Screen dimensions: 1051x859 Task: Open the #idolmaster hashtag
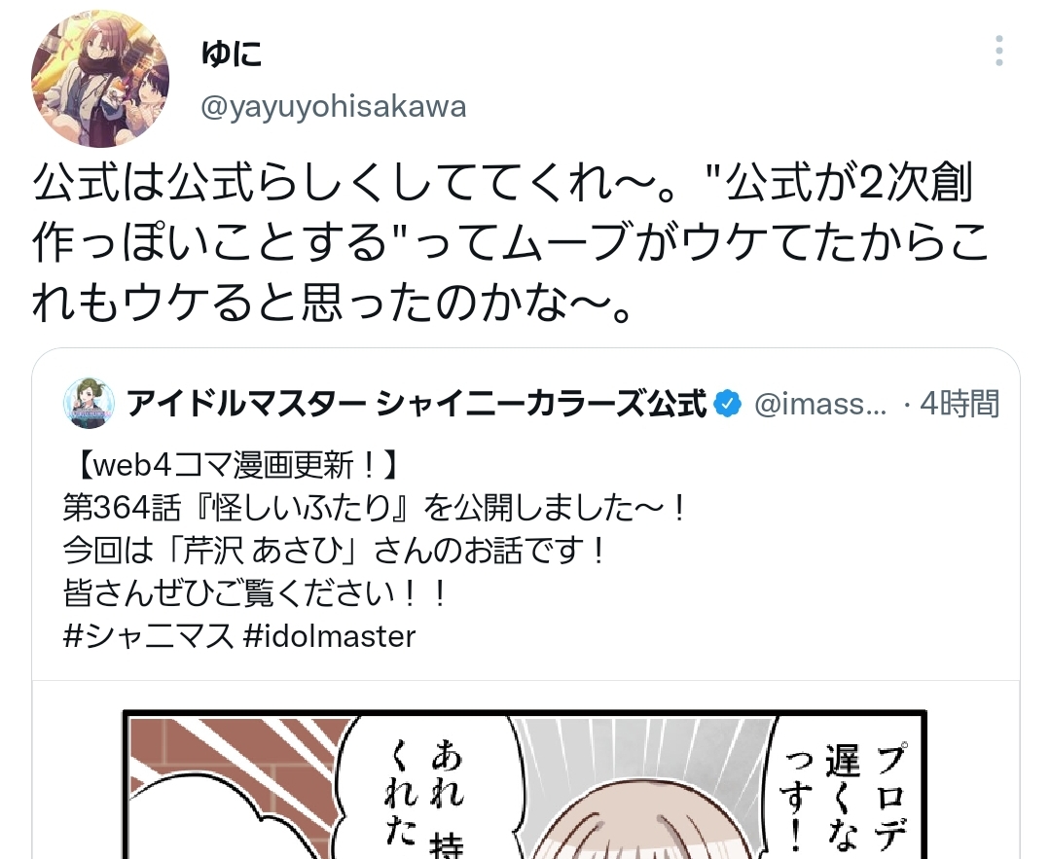coord(330,636)
